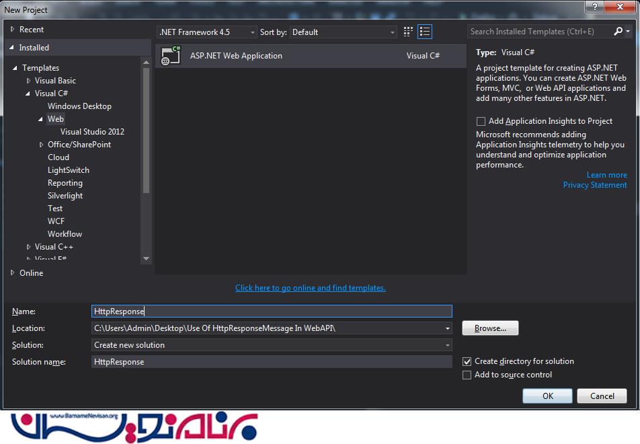The width and height of the screenshot is (640, 444).
Task: Expand the Recent section
Action: 13,29
